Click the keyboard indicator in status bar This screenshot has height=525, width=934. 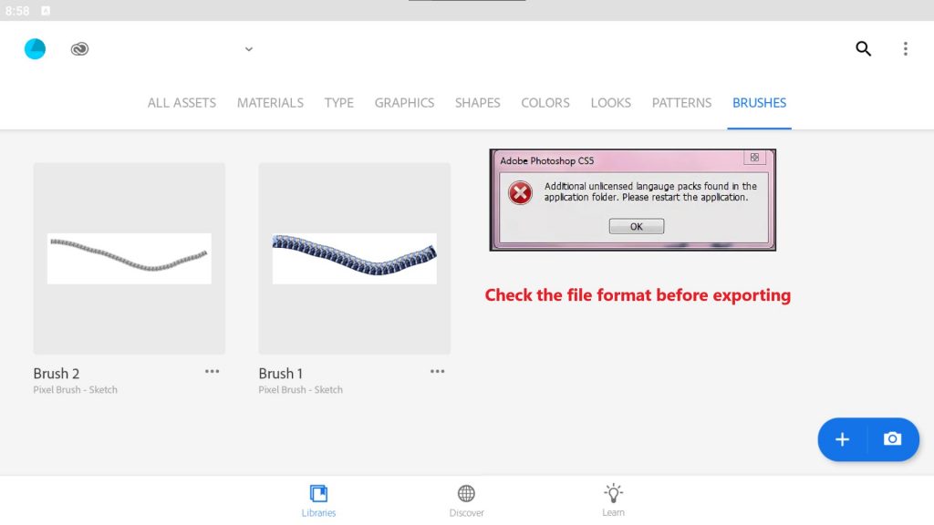[46, 11]
